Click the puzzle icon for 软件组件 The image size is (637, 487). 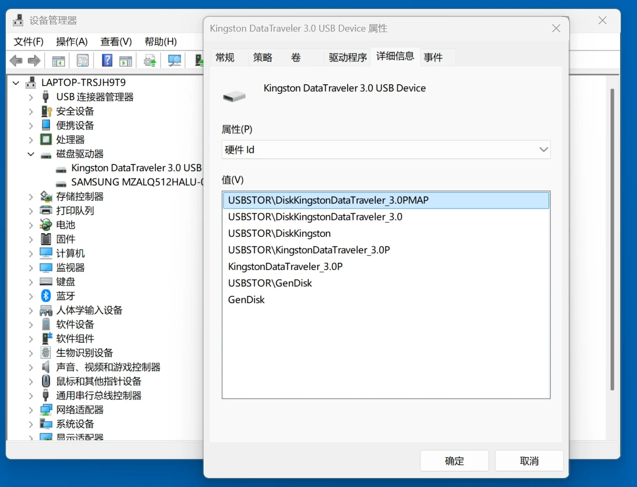pyautogui.click(x=46, y=339)
